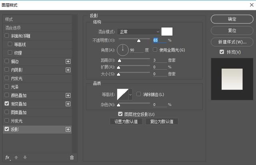Open the contour picker dropdown arrow
The height and width of the screenshot is (165, 256).
130,94
